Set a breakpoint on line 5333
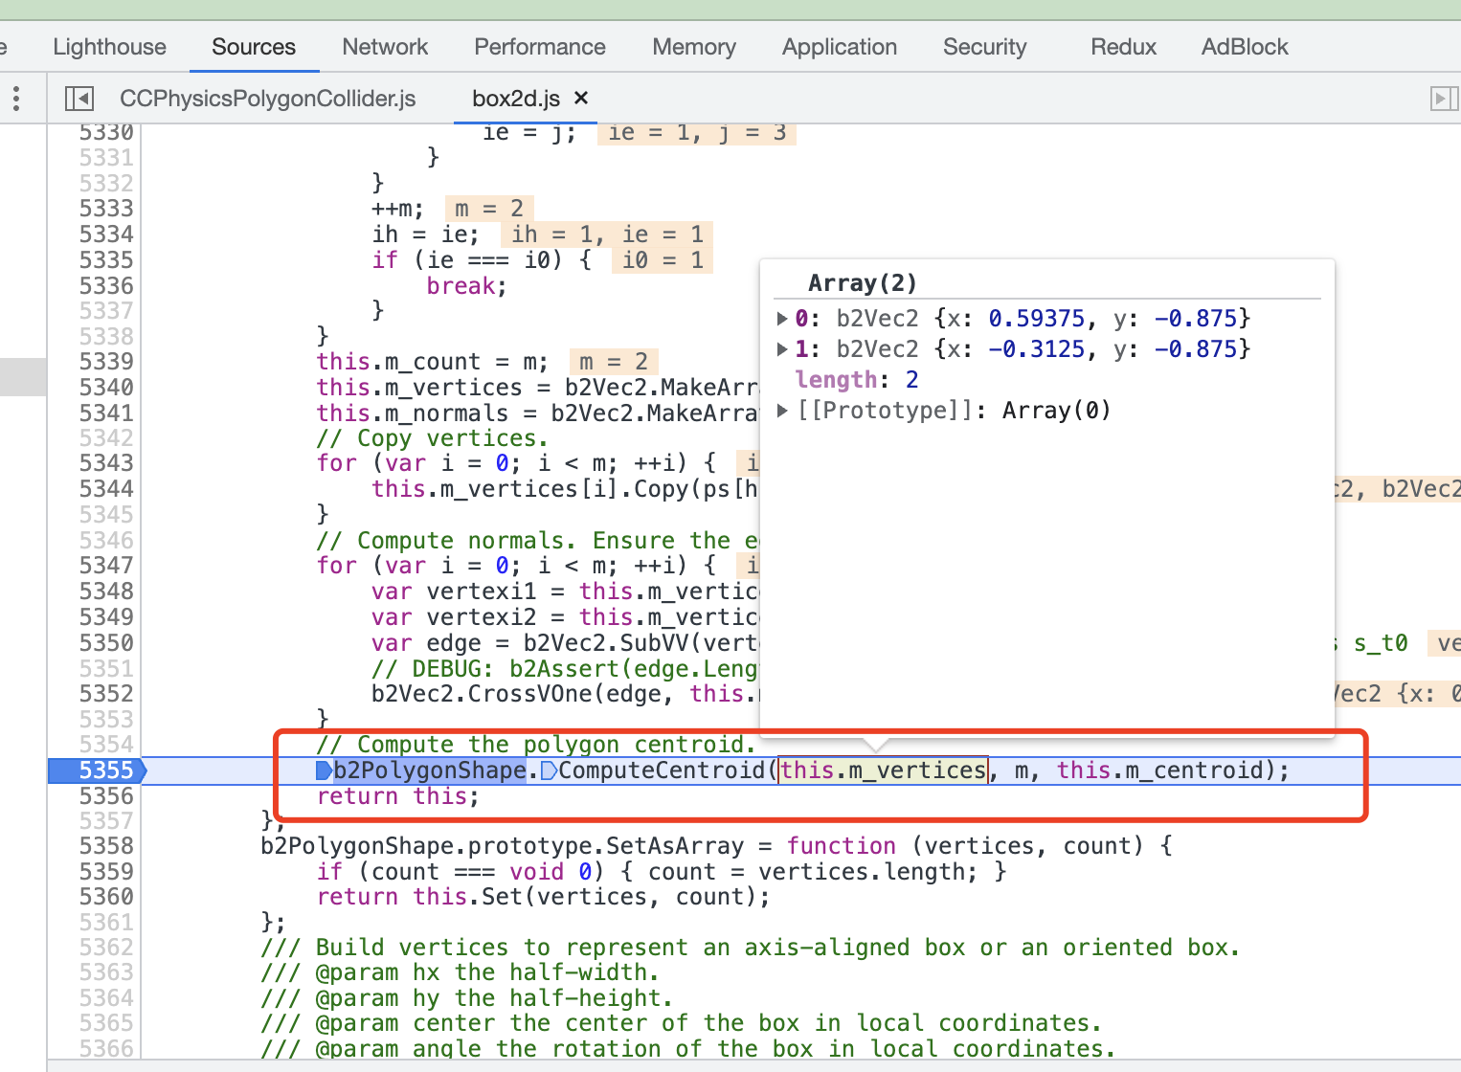This screenshot has width=1461, height=1072. 105,209
